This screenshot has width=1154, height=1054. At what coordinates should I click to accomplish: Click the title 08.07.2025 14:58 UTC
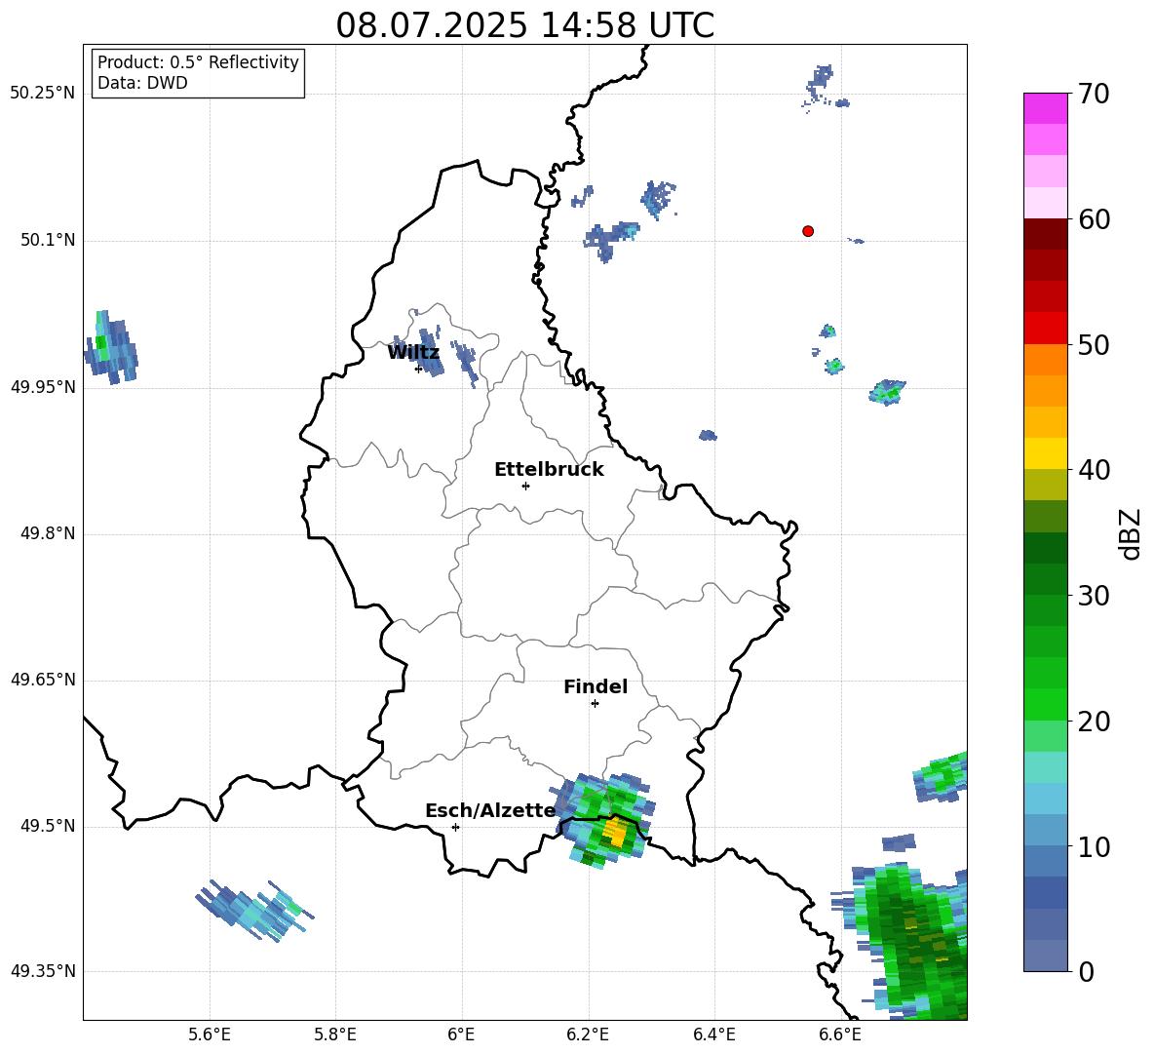[524, 25]
